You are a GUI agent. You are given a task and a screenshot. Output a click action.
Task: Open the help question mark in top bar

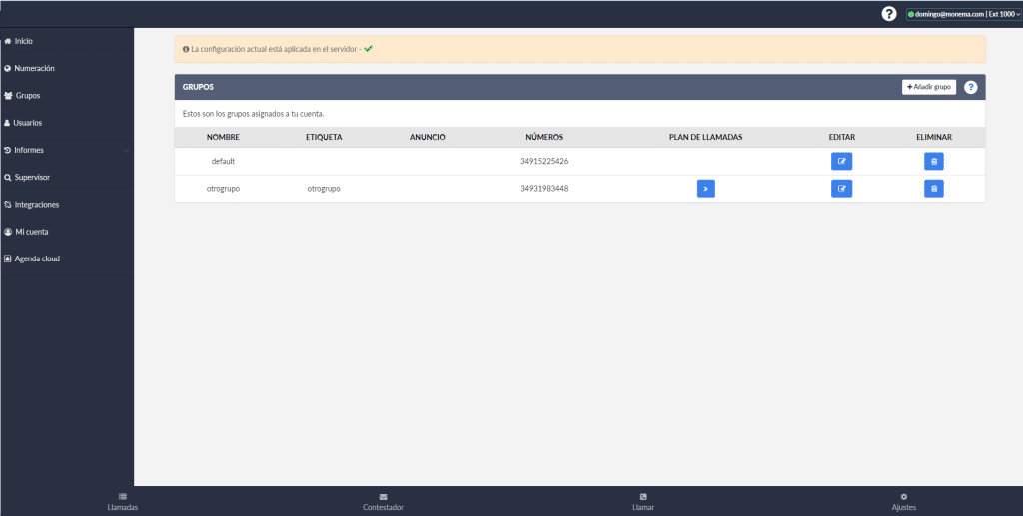click(x=888, y=14)
